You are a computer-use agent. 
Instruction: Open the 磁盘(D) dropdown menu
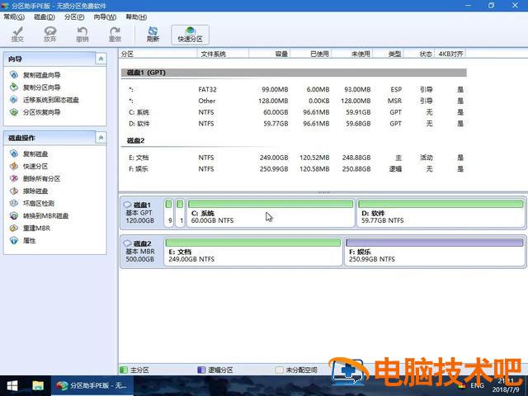click(45, 16)
